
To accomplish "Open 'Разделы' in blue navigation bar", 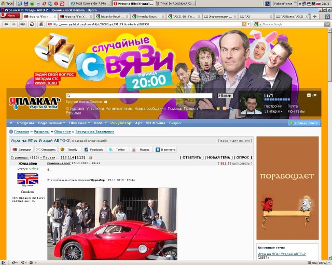I will 25,123.
